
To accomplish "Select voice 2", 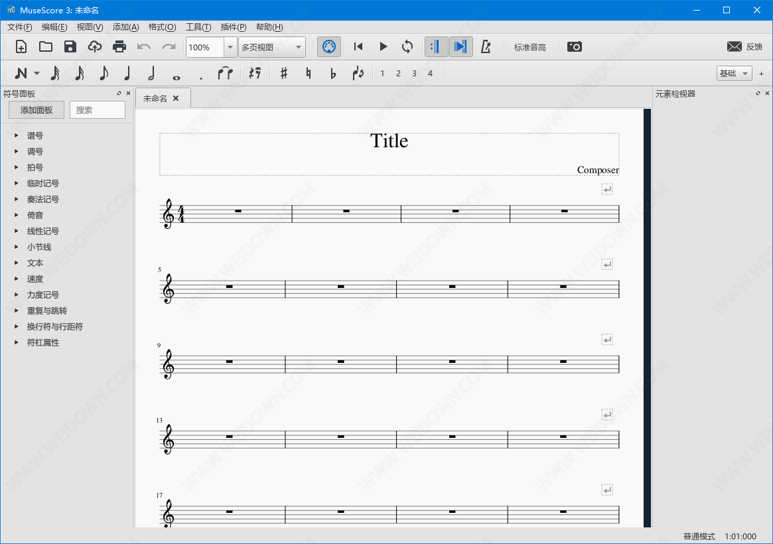I will coord(398,74).
